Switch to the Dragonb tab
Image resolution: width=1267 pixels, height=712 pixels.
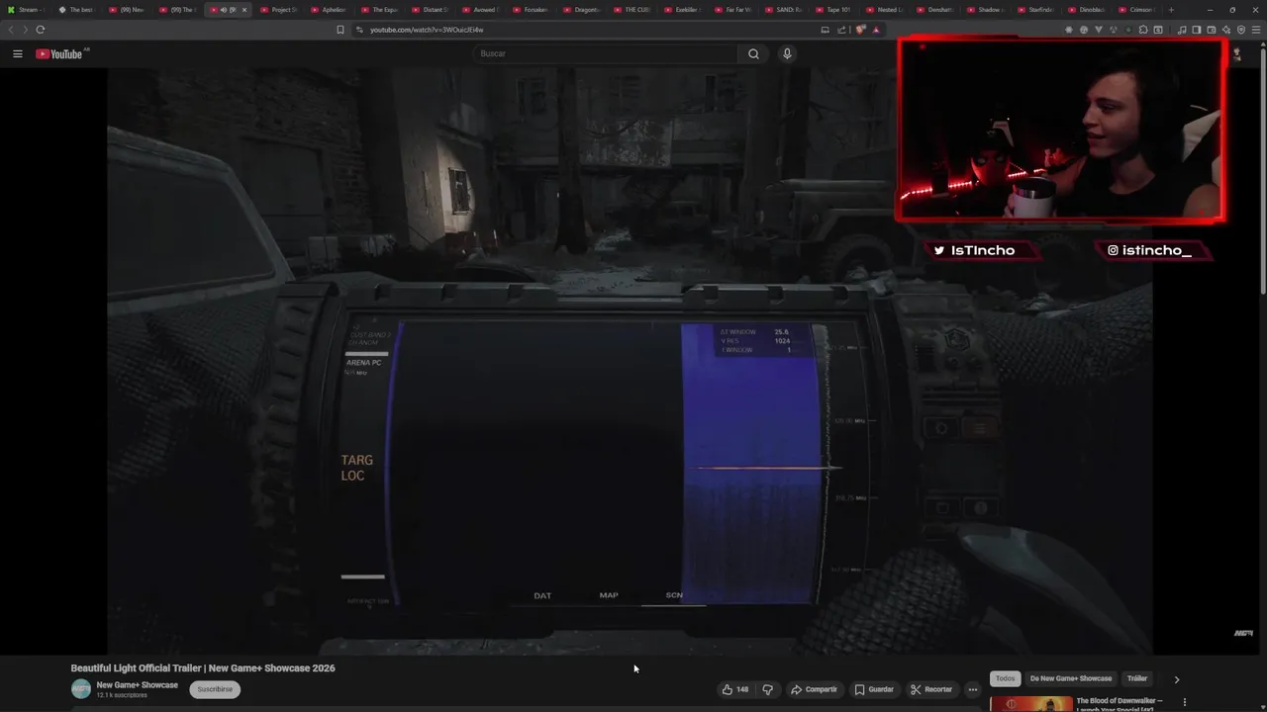584,10
